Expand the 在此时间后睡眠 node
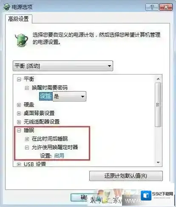Screen dimensions: 176x207 tap(27, 139)
